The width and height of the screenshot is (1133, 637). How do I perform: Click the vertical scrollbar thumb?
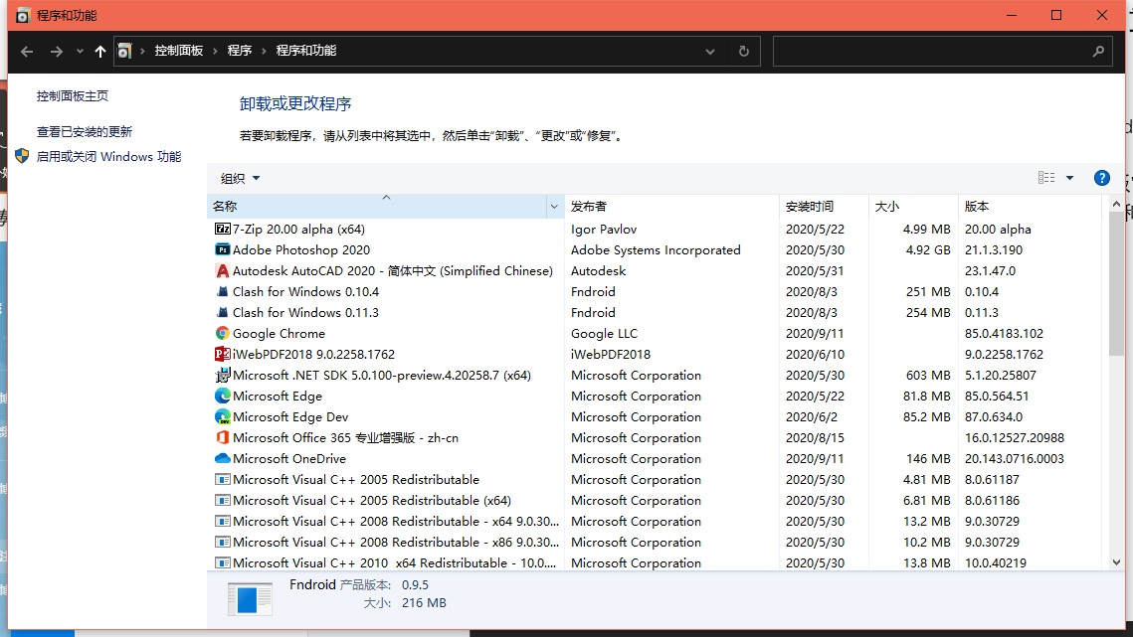point(1116,284)
